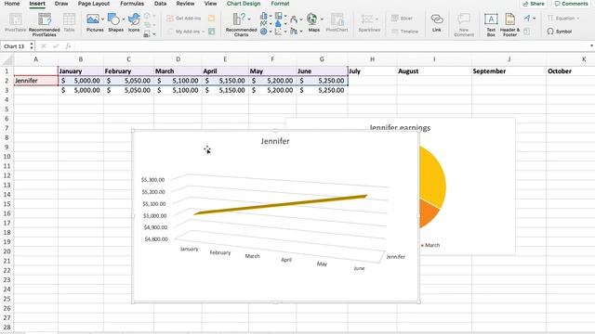Select the waterfall chart icon
The height and width of the screenshot is (334, 595).
point(294,19)
